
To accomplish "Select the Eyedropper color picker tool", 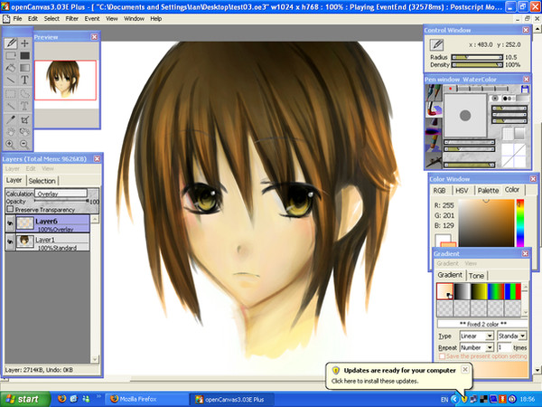I will click(x=11, y=119).
